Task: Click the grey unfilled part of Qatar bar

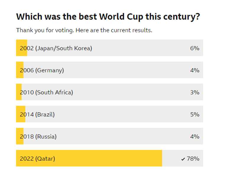Action: coord(171,159)
